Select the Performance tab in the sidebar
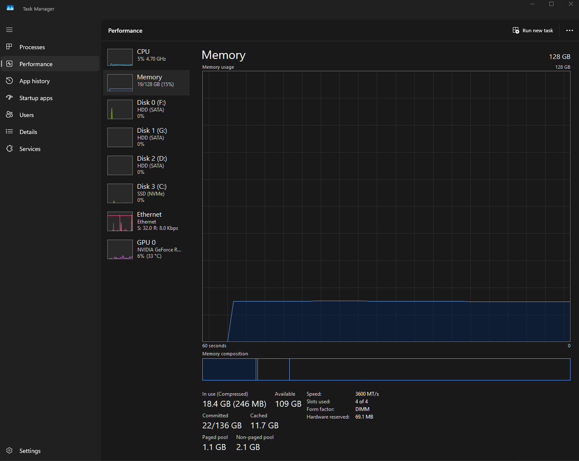This screenshot has width=579, height=461. click(x=36, y=64)
